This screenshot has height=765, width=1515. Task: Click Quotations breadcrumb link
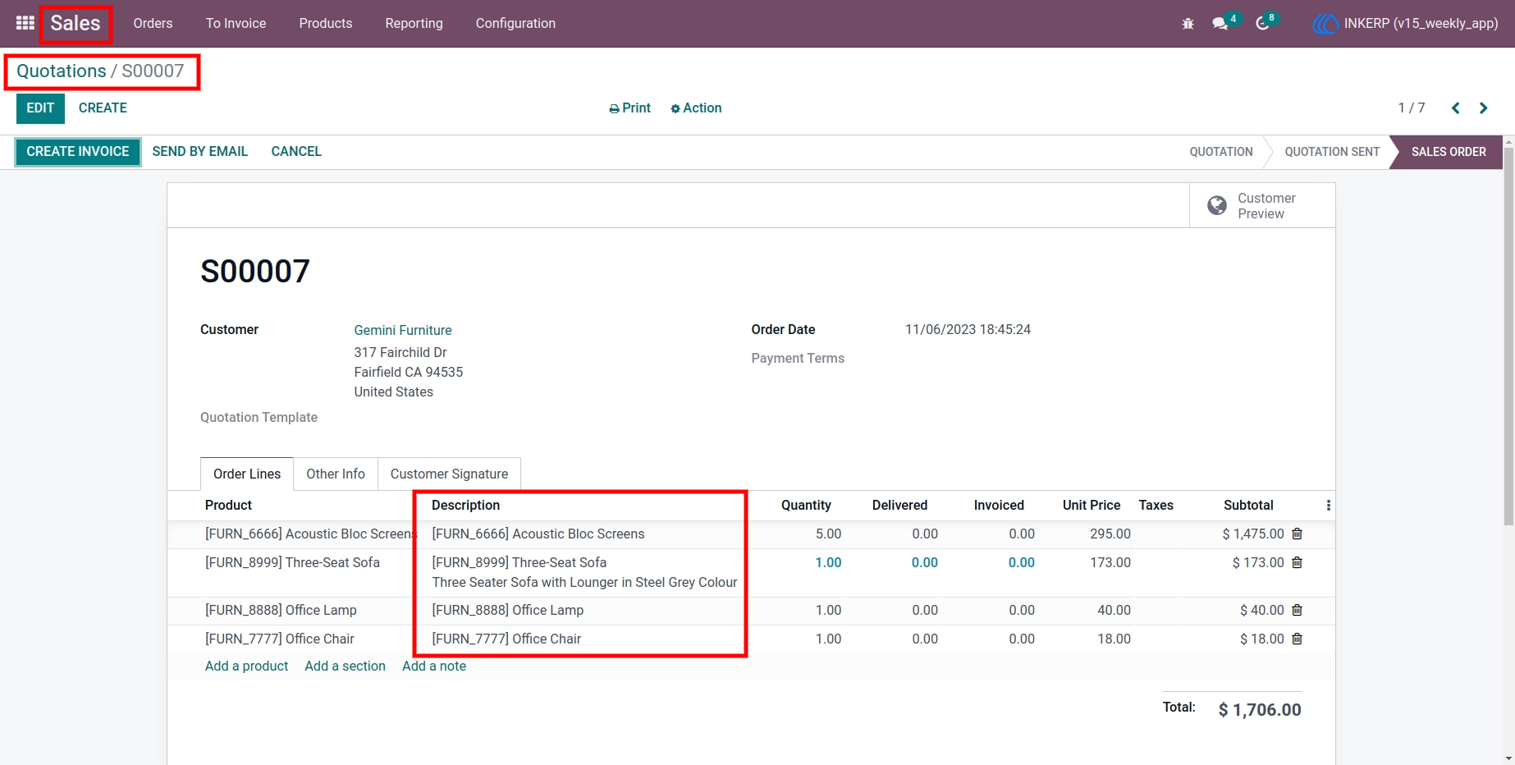tap(62, 71)
